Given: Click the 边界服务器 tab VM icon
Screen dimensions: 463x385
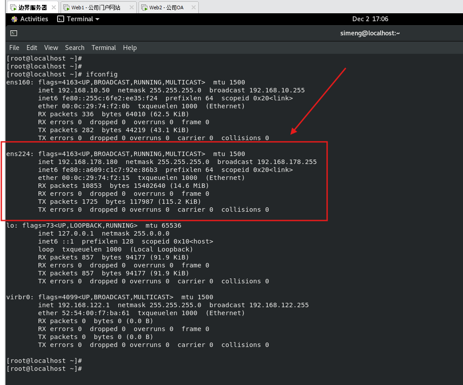Looking at the screenshot, I should click(x=13, y=8).
